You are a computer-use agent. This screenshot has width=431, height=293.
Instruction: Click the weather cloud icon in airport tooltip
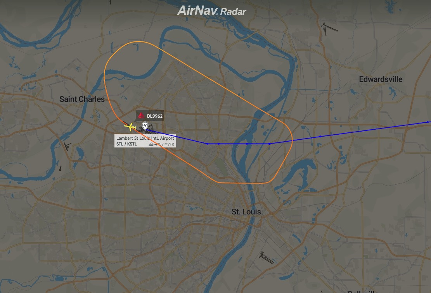point(151,144)
